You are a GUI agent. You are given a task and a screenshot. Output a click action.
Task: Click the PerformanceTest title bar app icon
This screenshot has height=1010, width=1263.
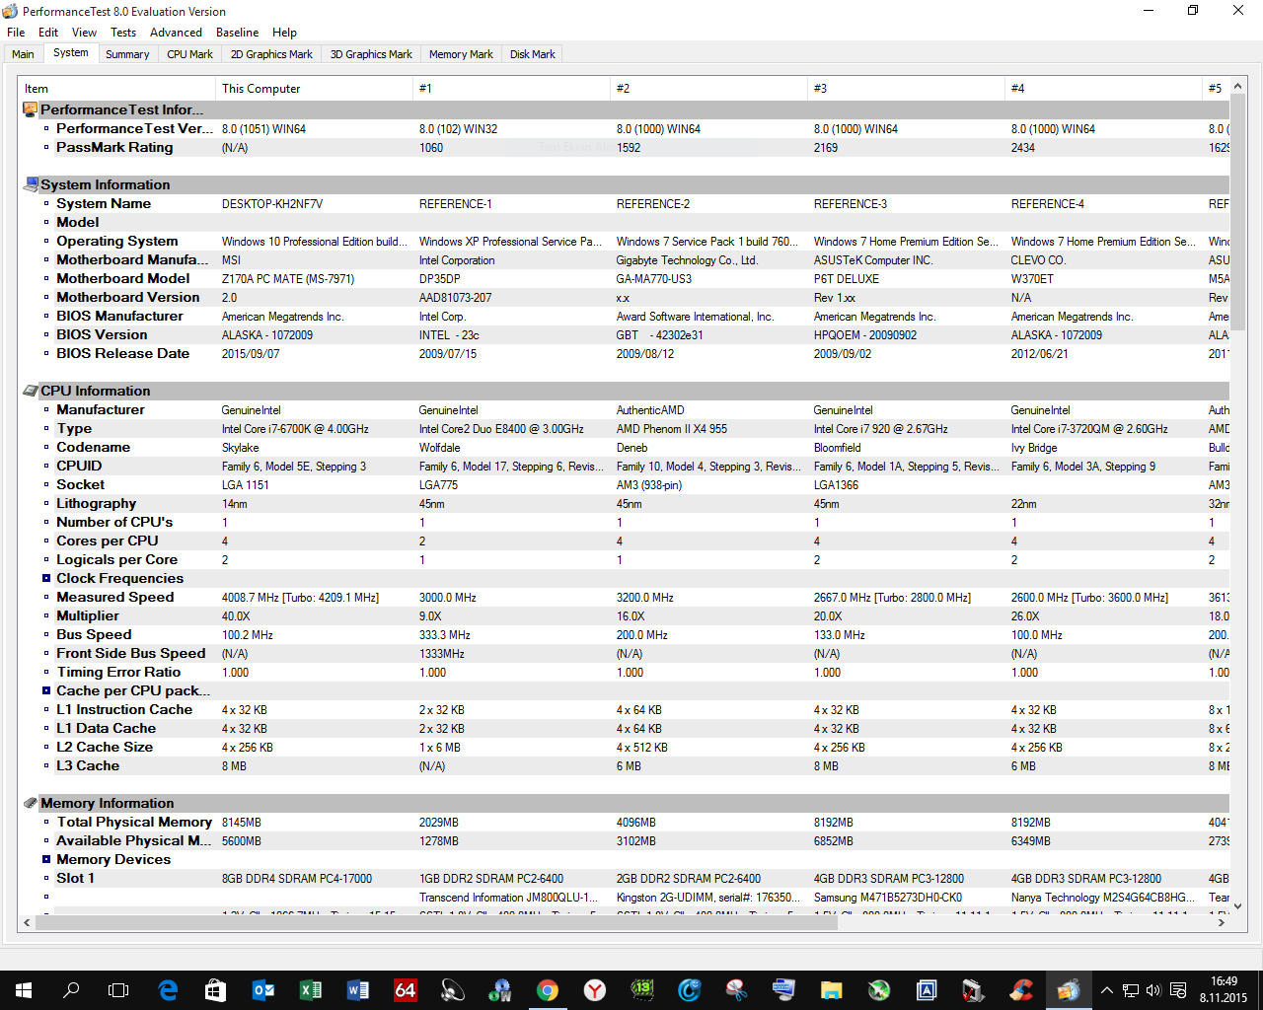[x=11, y=11]
